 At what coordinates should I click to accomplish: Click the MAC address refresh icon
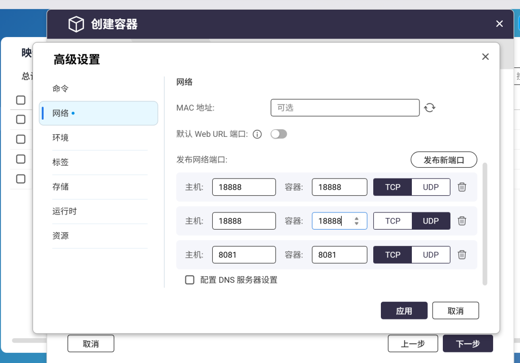[430, 107]
